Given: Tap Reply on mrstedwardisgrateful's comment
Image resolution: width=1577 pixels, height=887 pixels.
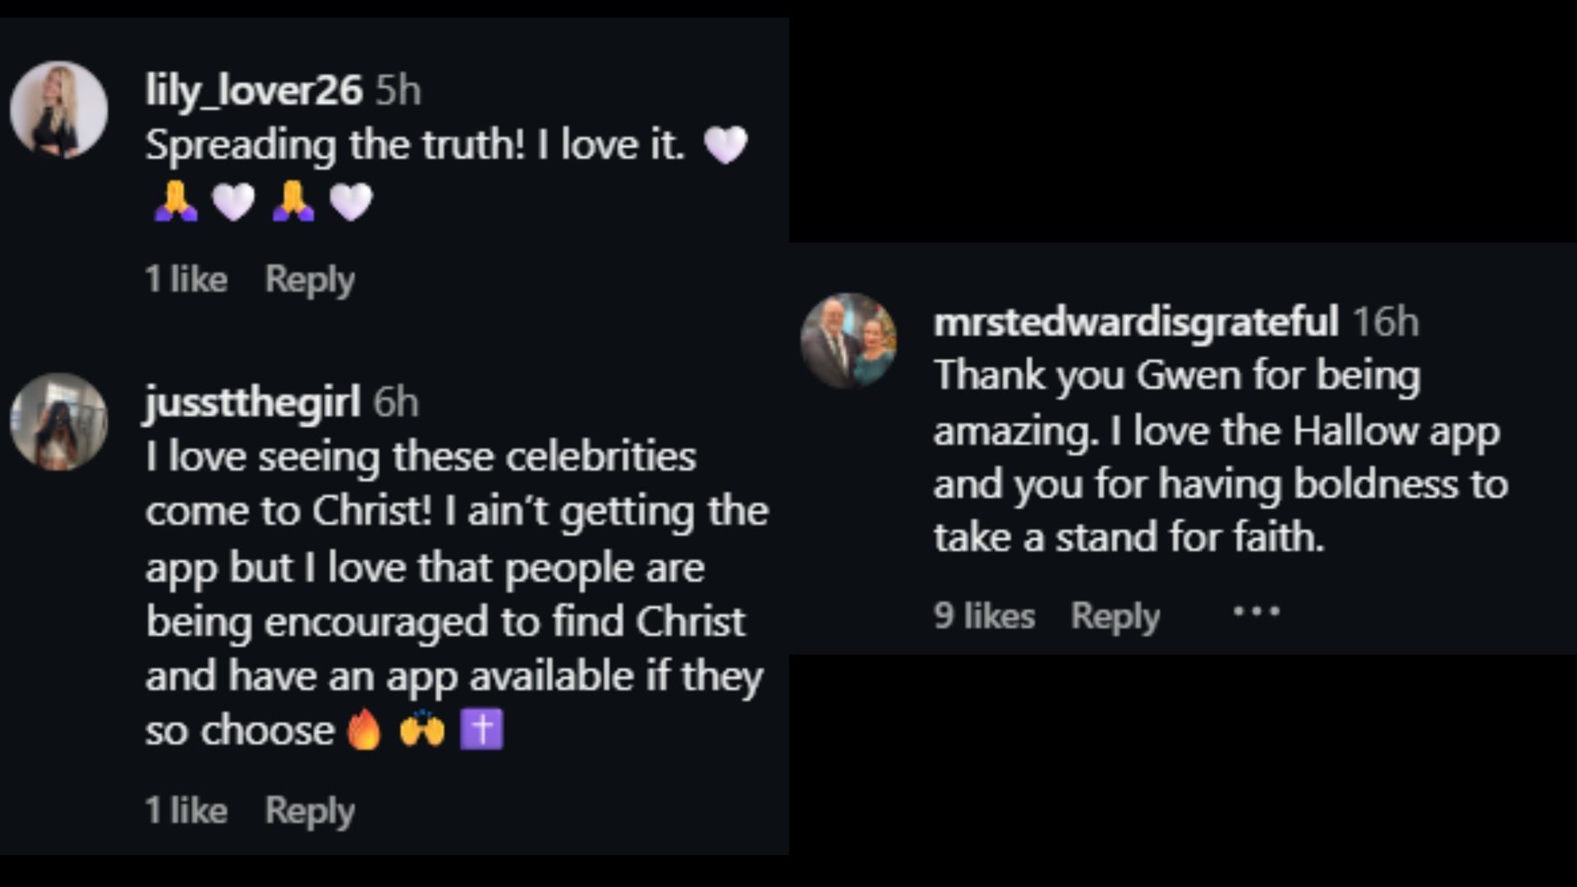Looking at the screenshot, I should tap(1115, 614).
